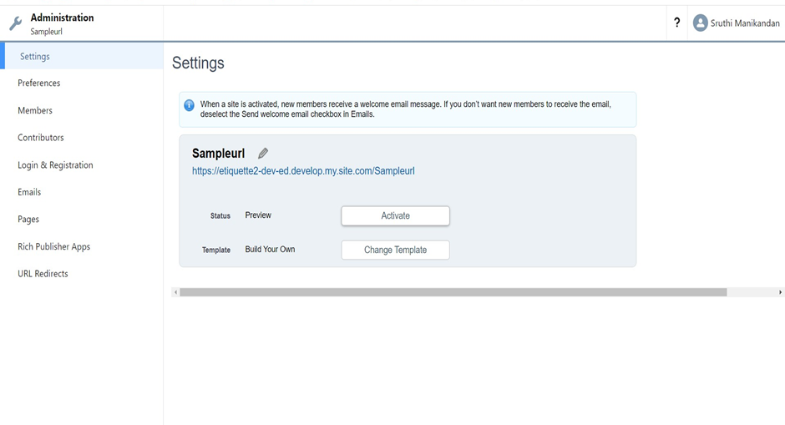Open URL Redirects section
785x425 pixels.
(x=43, y=274)
